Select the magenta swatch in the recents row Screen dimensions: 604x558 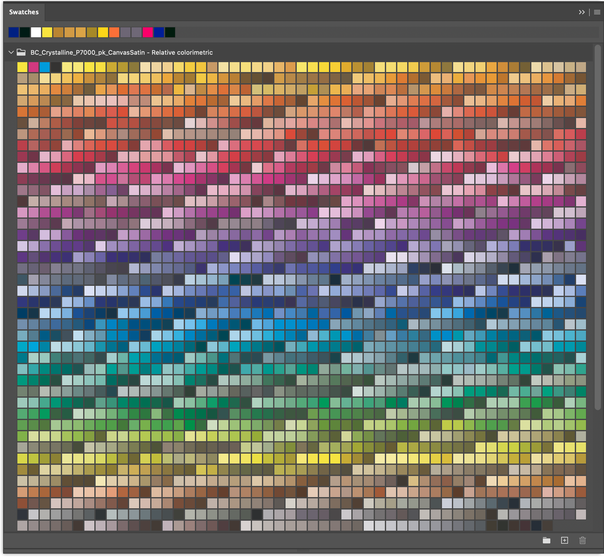click(x=147, y=32)
